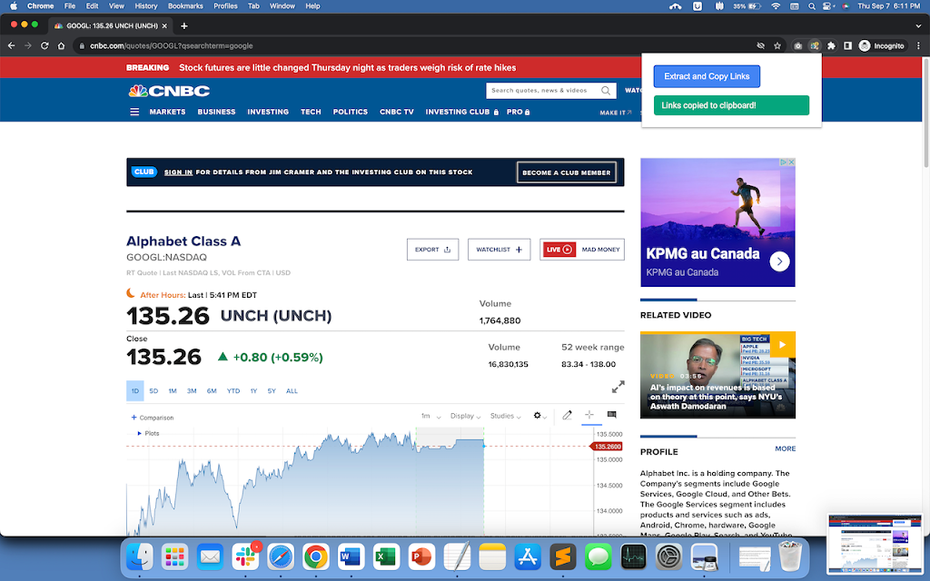
Task: Click the KPMG ad arrow button
Action: click(779, 261)
